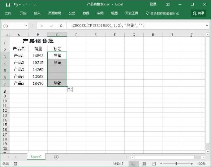Click header cell 销量

(38, 49)
